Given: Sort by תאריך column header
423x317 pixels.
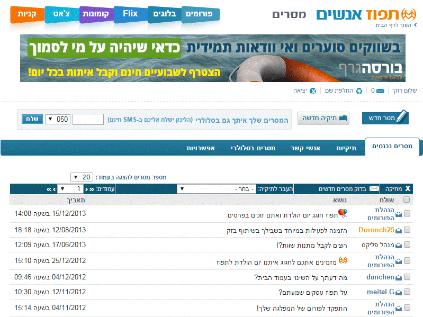Looking at the screenshot, I should pyautogui.click(x=76, y=200).
